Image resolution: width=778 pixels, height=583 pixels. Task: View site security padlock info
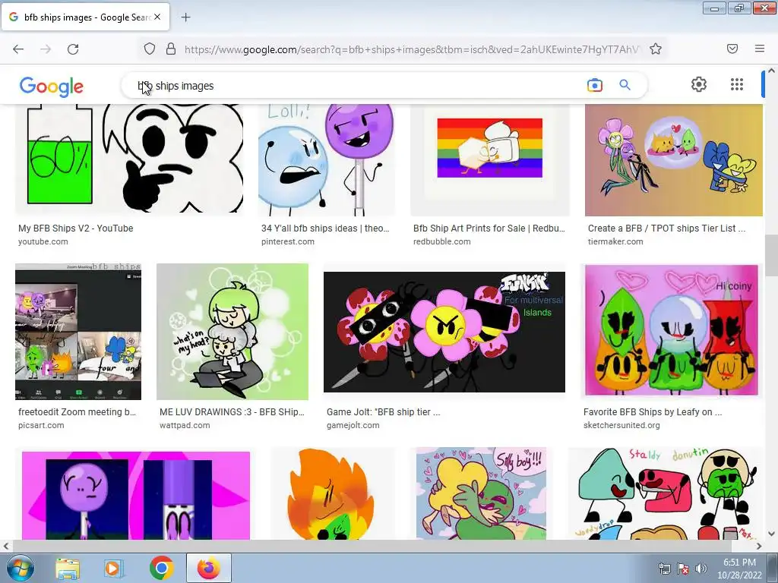(x=171, y=49)
